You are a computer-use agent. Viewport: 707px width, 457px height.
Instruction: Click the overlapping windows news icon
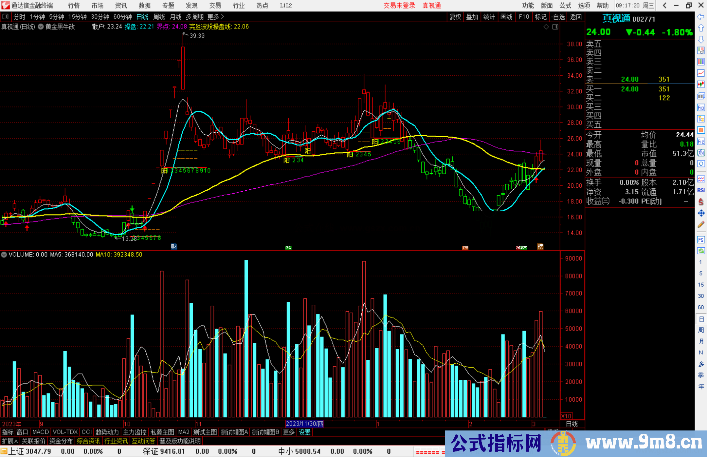[x=701, y=96]
